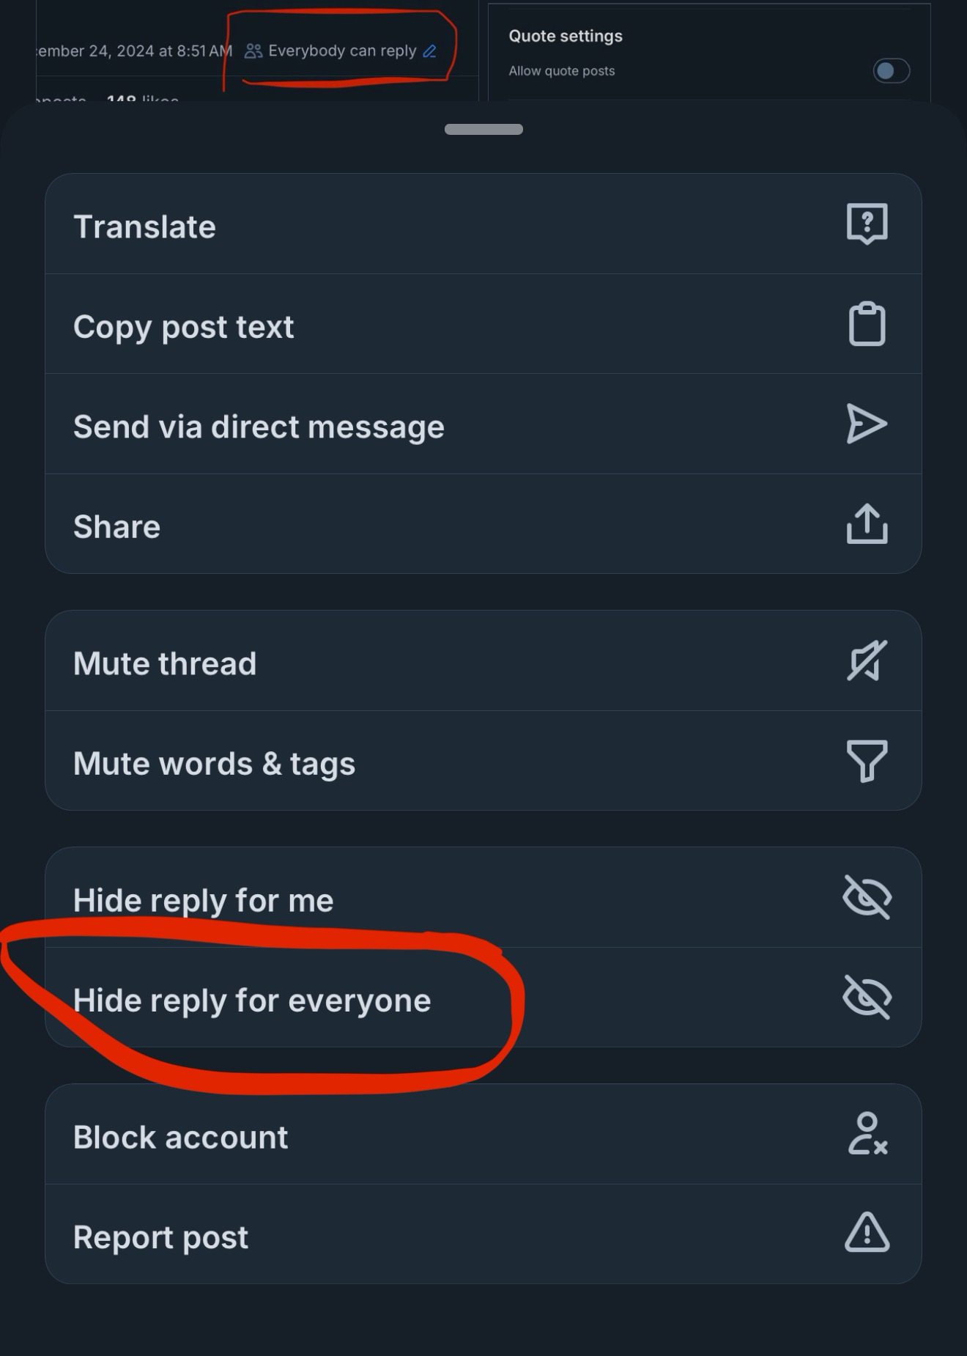Click the Report post warning triangle icon
This screenshot has height=1356, width=967.
tap(867, 1232)
